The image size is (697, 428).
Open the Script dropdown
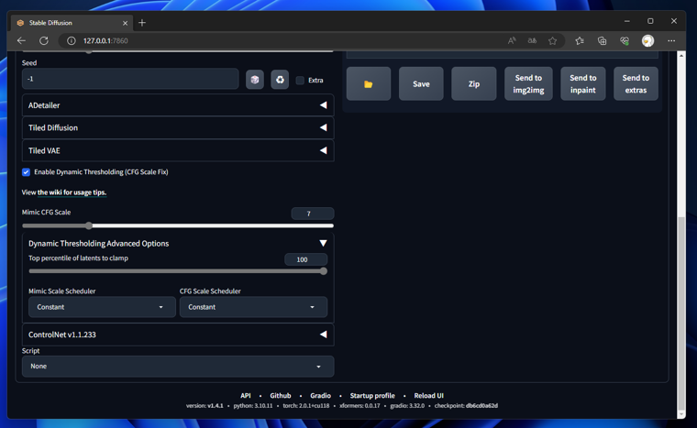click(x=178, y=367)
